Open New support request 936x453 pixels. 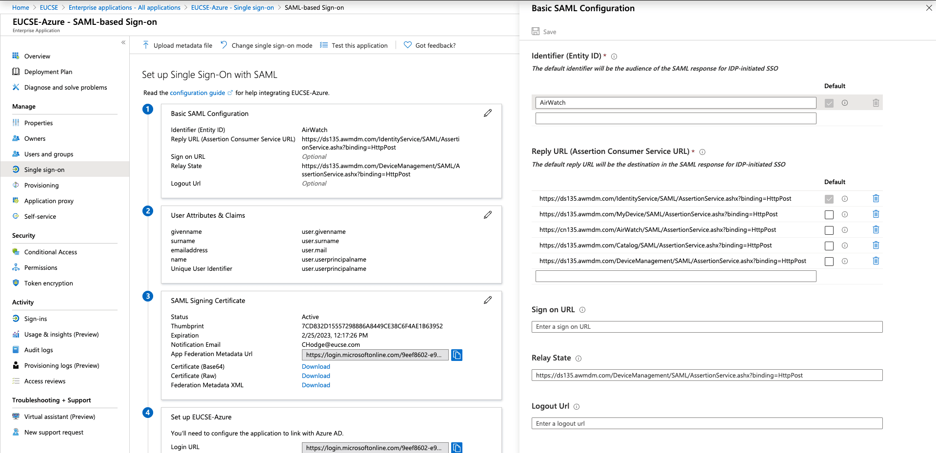(x=54, y=432)
